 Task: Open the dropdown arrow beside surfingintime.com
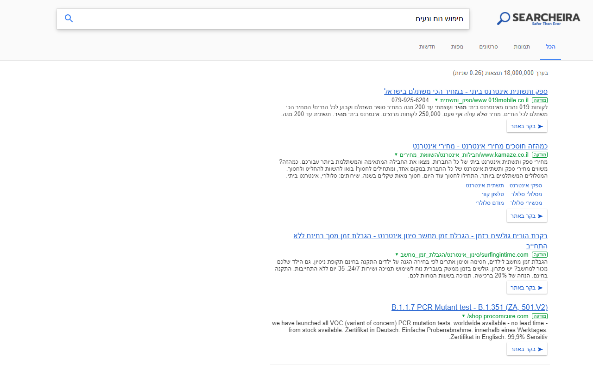[396, 254]
